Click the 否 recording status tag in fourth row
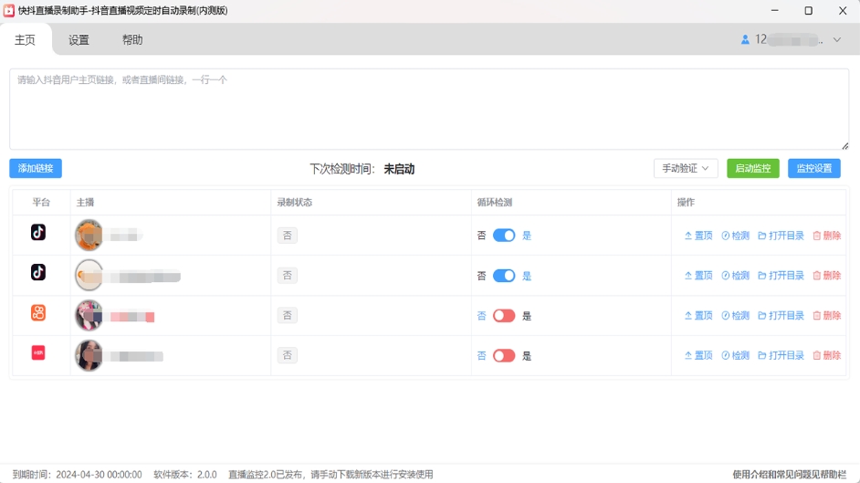The image size is (860, 483). (287, 355)
